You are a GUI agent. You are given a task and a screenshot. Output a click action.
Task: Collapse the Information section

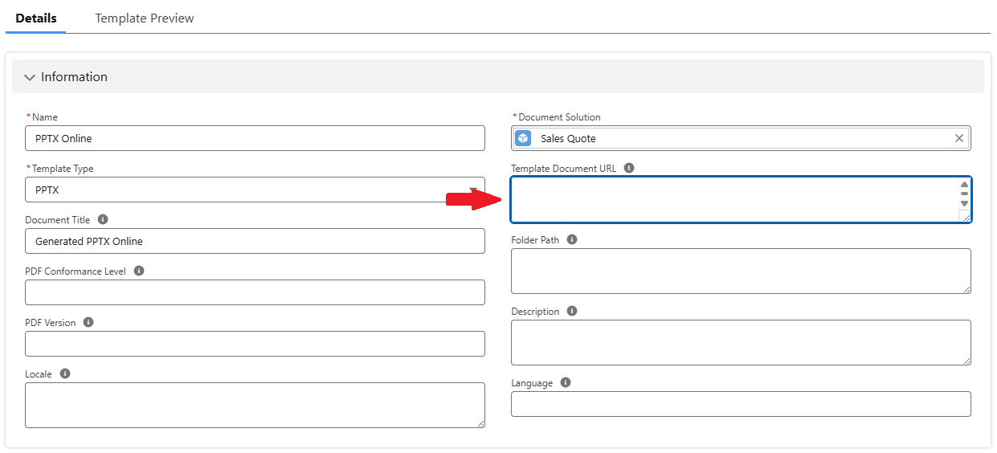[31, 77]
